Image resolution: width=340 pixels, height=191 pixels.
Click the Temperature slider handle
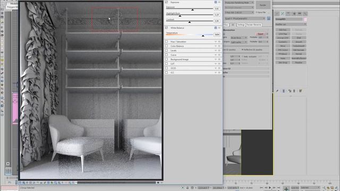point(203,36)
